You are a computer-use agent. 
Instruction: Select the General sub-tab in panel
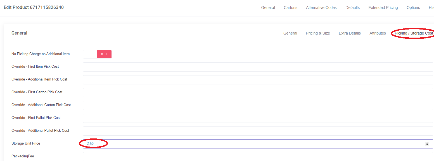point(290,33)
